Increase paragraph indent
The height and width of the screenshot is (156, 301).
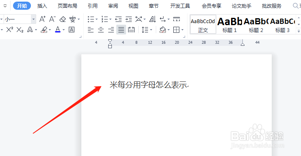pyautogui.click(x=129, y=19)
